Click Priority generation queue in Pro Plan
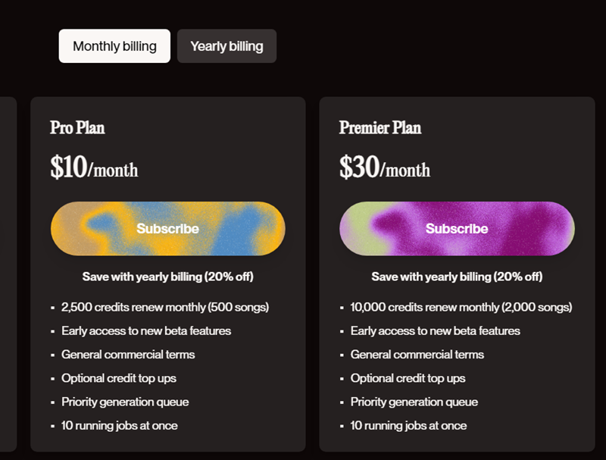 click(125, 402)
